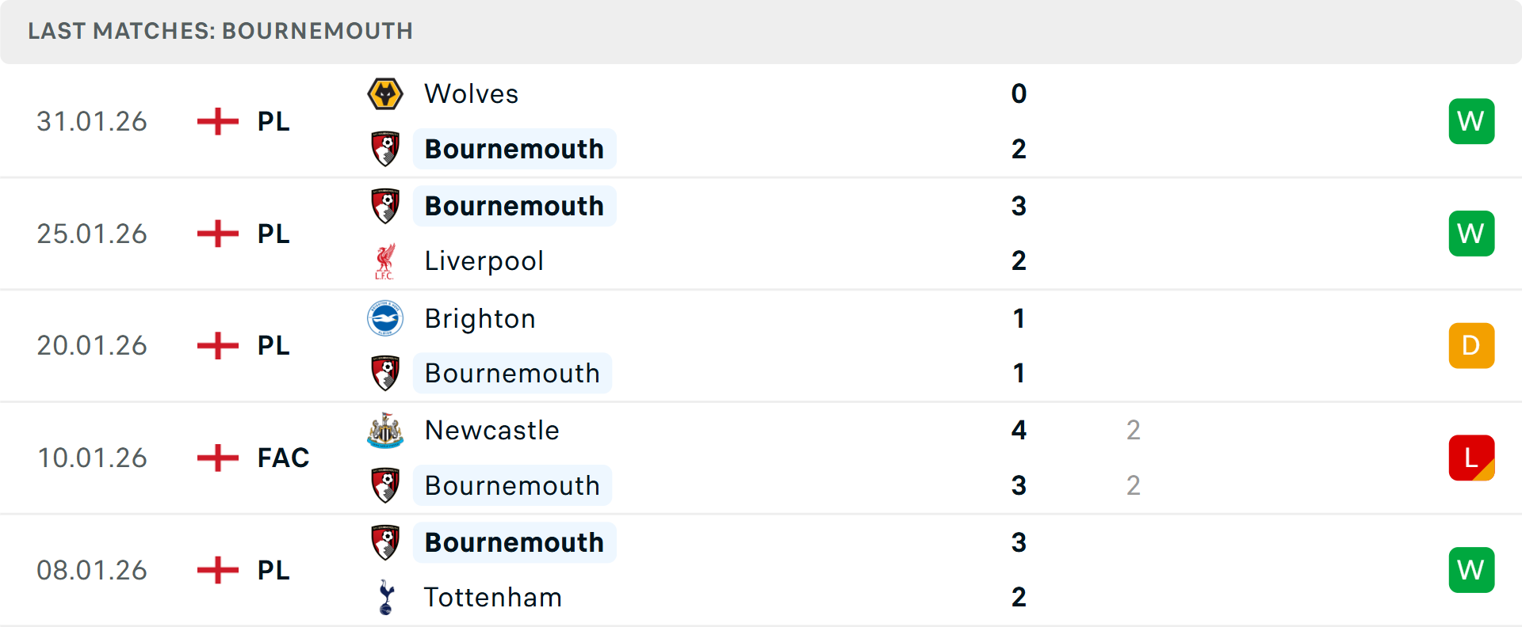This screenshot has height=627, width=1522.
Task: Open the Tottenham team link
Action: click(x=492, y=598)
